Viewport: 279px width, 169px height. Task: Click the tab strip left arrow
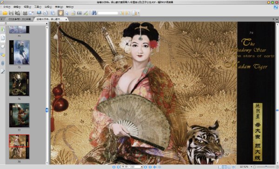(1, 19)
